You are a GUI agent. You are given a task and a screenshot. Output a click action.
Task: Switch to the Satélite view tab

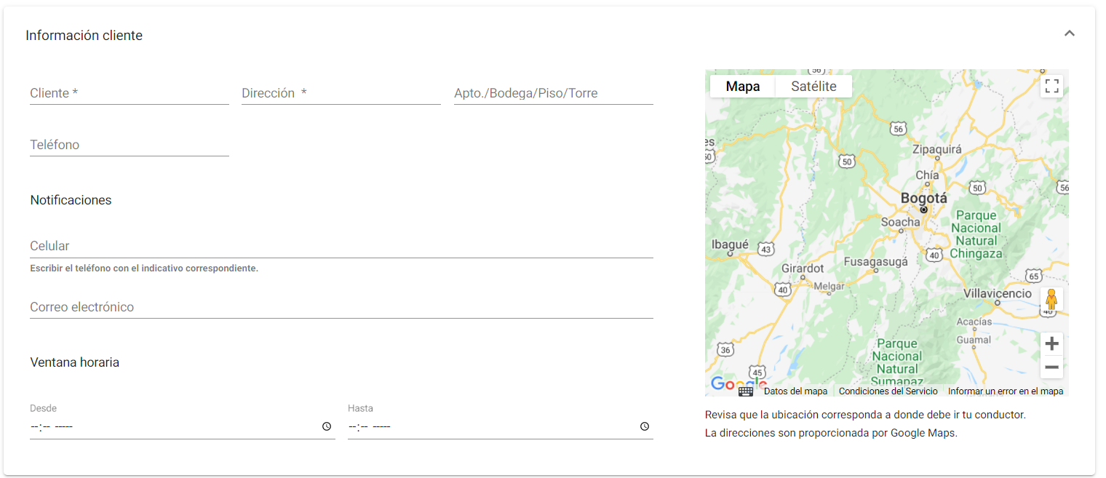(x=813, y=87)
